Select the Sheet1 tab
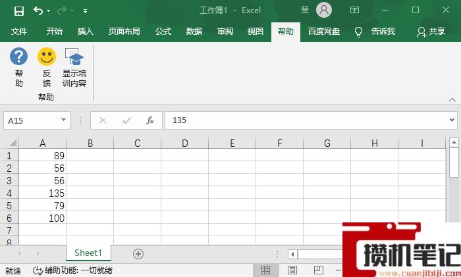The width and height of the screenshot is (461, 277). 88,253
